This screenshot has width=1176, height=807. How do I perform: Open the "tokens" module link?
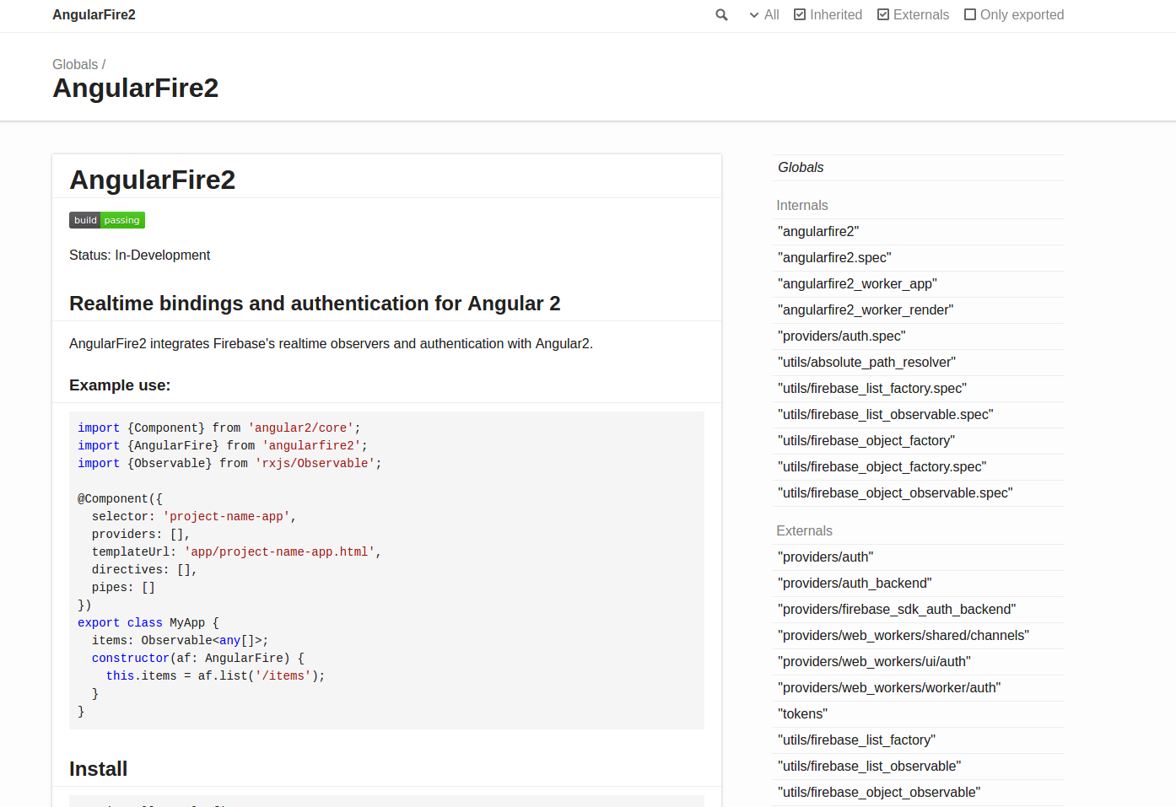[x=918, y=714]
